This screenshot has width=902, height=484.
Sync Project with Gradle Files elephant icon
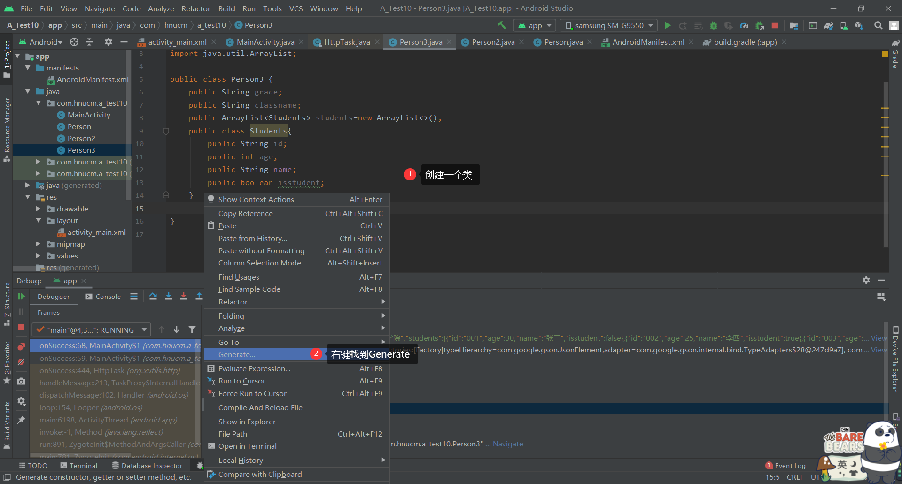[x=829, y=25]
